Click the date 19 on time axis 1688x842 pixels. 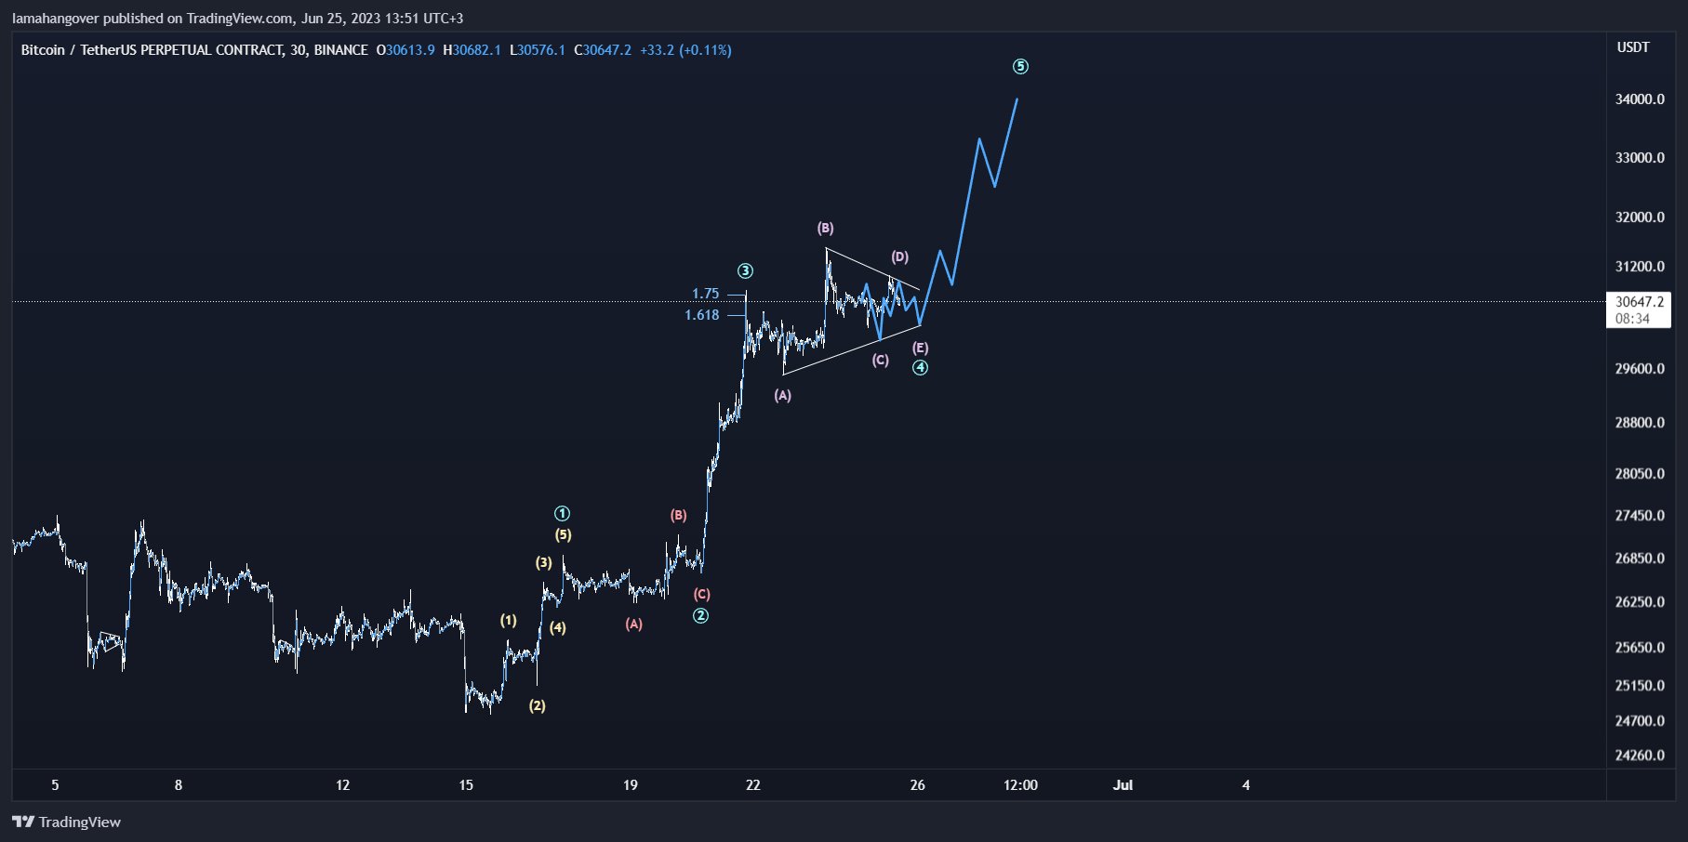click(631, 785)
